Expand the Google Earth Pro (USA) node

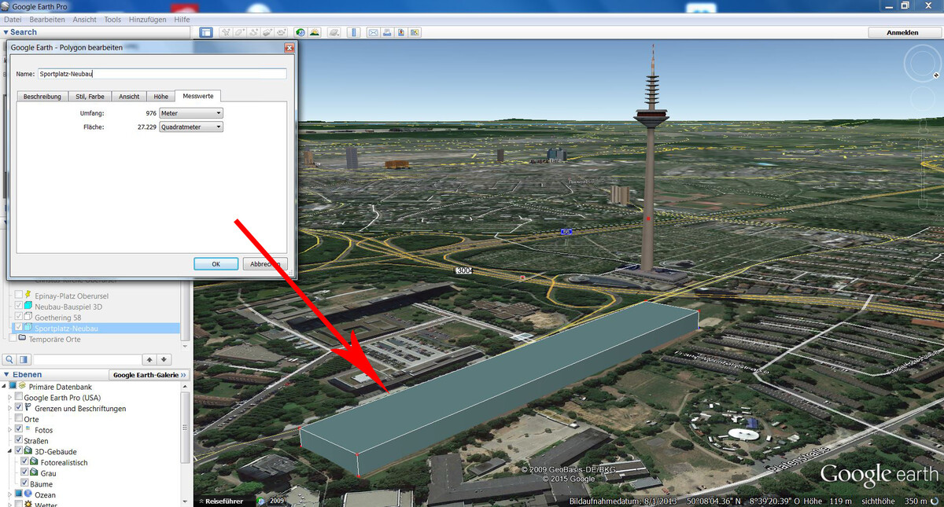tap(10, 398)
